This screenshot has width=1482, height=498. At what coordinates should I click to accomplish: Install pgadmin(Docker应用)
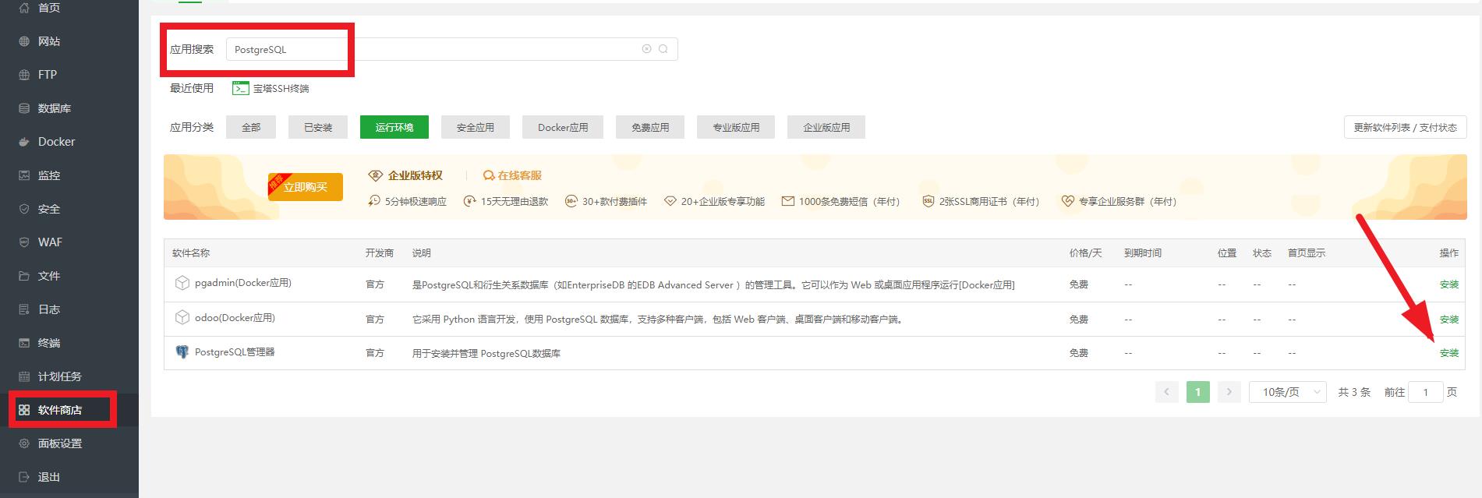point(1449,284)
